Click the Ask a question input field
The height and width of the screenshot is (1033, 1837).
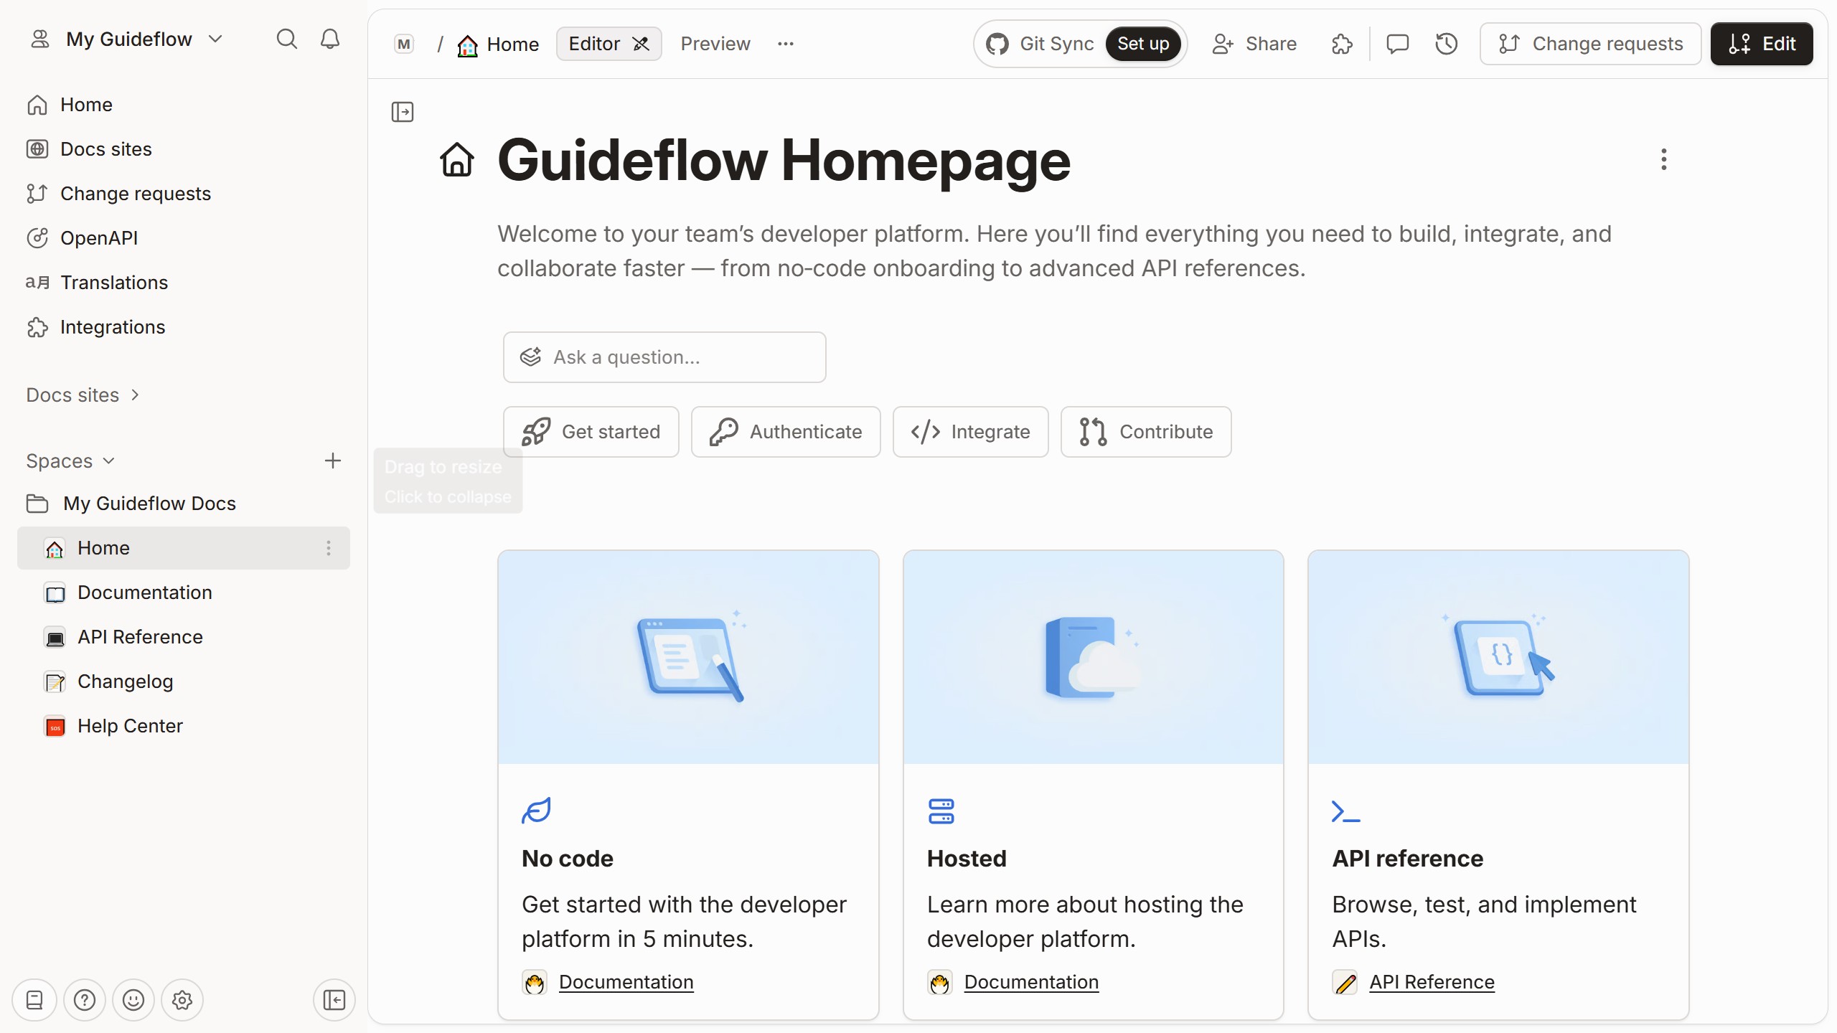(x=664, y=357)
